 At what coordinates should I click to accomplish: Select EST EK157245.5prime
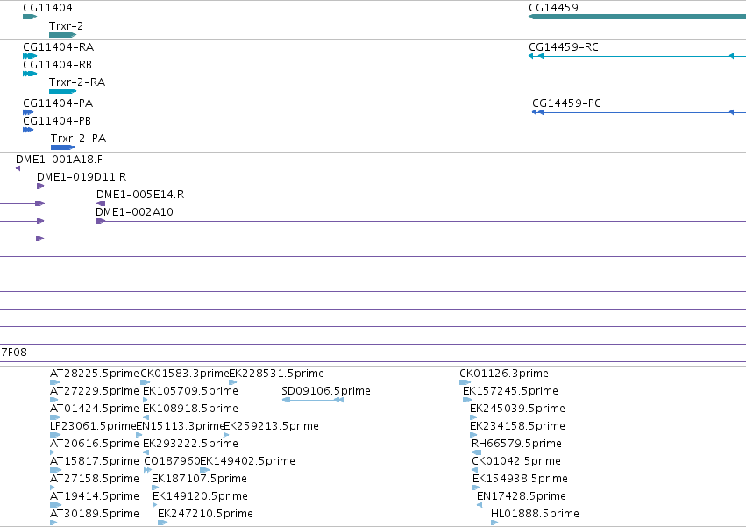click(510, 391)
